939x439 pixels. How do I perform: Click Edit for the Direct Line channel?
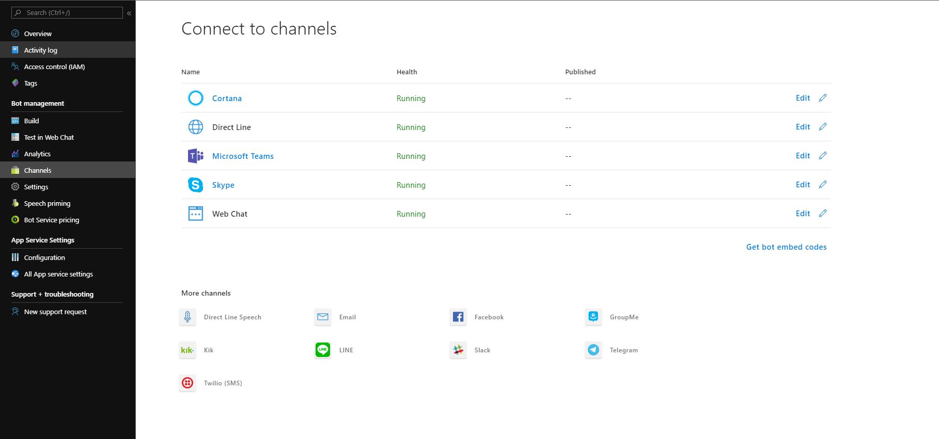[803, 127]
